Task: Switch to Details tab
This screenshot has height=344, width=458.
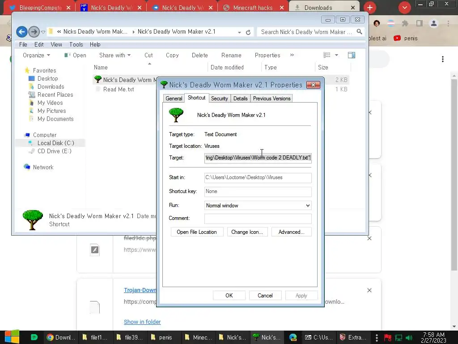Action: (240, 99)
